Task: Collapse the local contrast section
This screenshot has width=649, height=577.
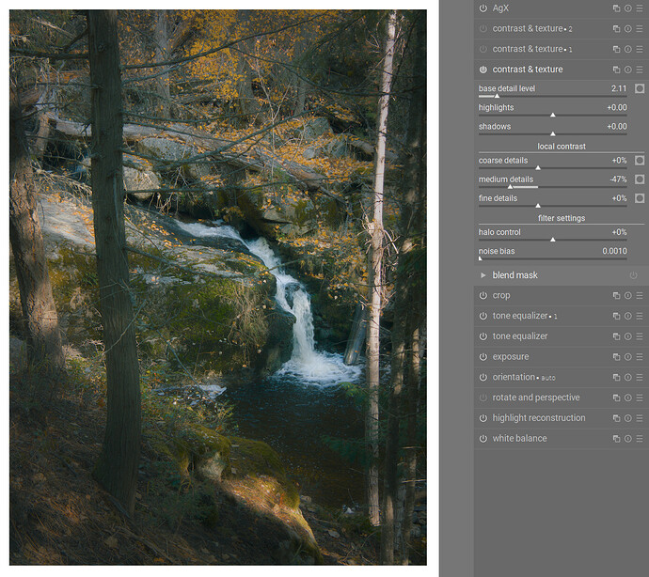Action: coord(562,147)
